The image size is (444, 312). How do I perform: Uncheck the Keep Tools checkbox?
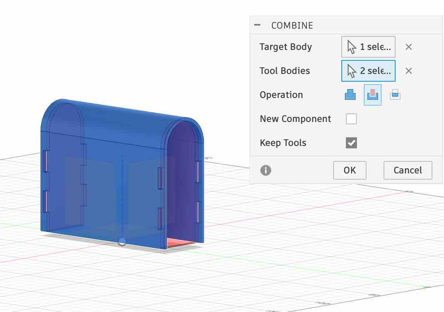coord(351,143)
